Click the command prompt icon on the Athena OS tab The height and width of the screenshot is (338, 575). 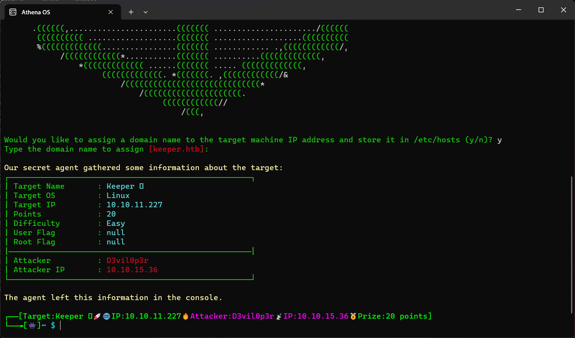click(x=13, y=12)
